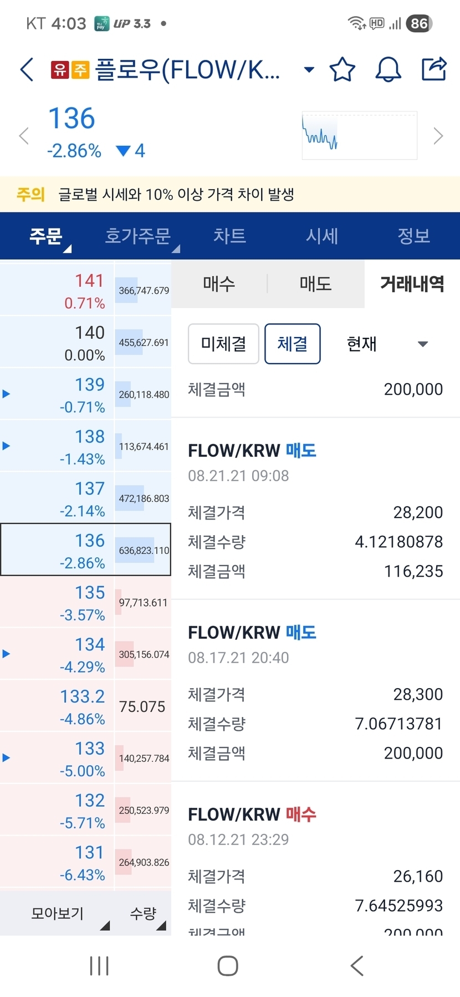460x997 pixels.
Task: Go to previous coin with left chevron
Action: pos(24,136)
